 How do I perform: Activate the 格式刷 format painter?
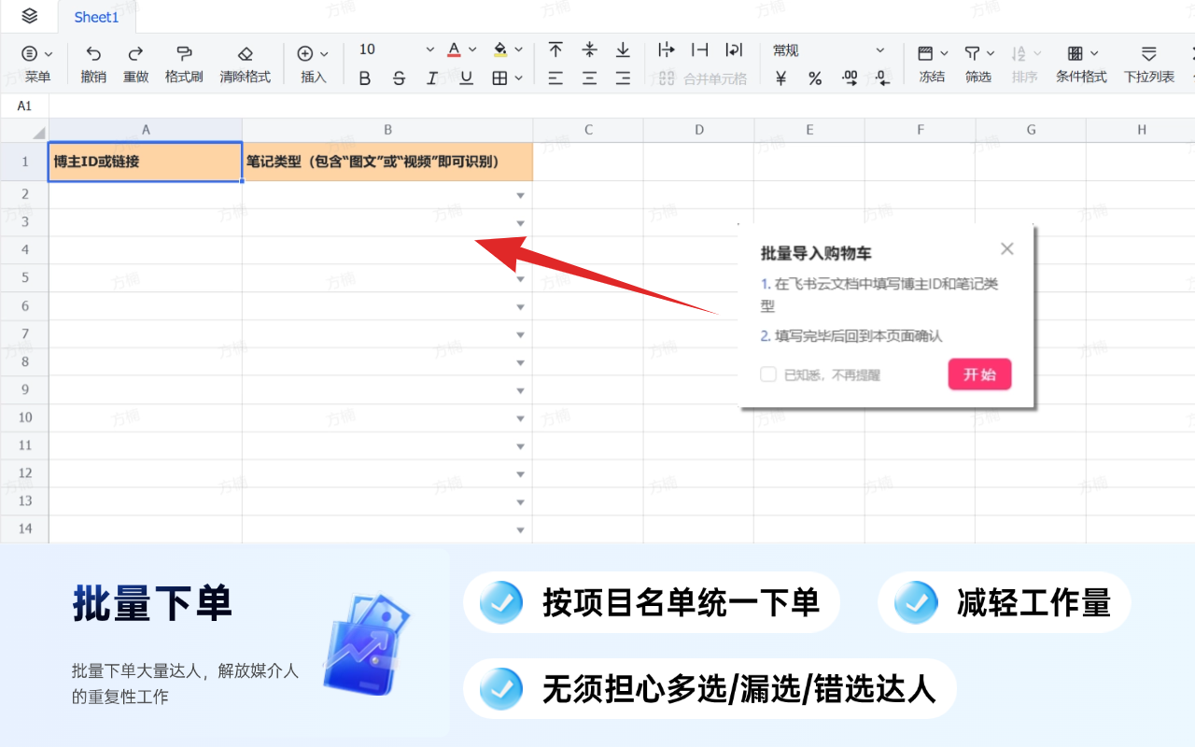click(x=183, y=62)
